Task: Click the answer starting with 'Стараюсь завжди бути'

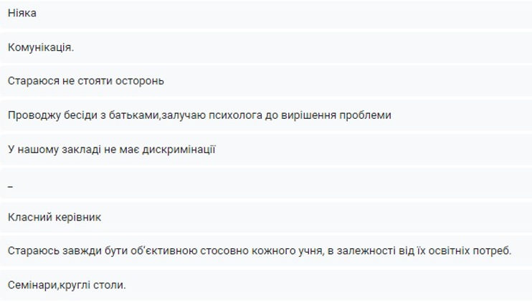Action: click(x=266, y=251)
